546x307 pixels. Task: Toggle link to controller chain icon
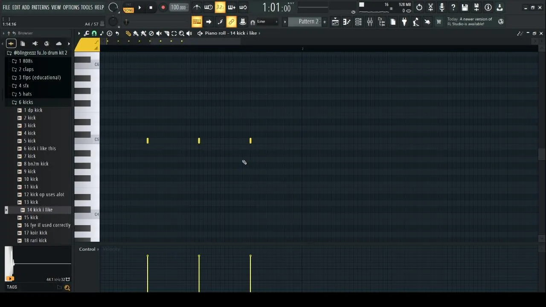click(231, 22)
